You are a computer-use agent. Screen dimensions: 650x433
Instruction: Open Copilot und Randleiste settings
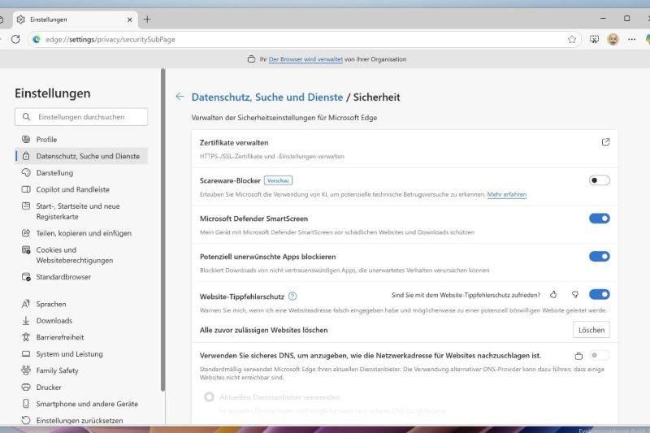(81, 189)
